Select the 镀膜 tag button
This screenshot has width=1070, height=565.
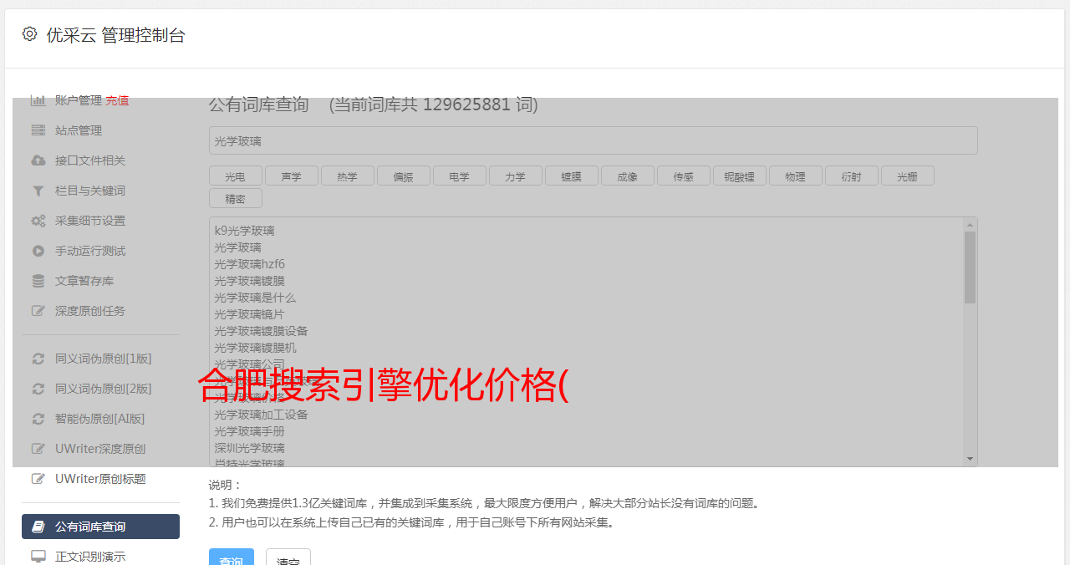pos(572,176)
